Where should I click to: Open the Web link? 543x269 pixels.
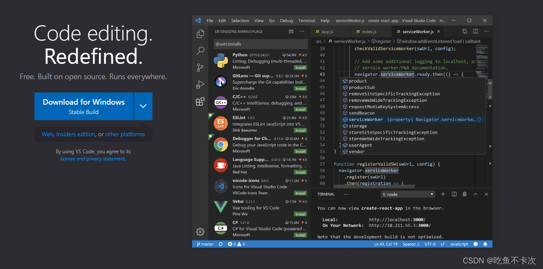(x=47, y=134)
